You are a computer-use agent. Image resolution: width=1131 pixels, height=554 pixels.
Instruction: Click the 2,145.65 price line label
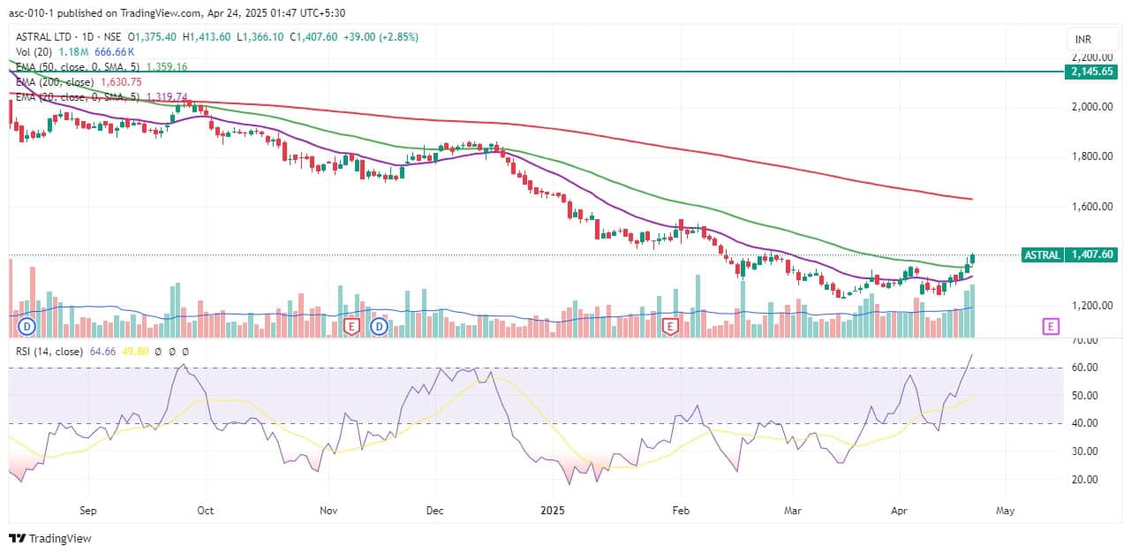pos(1092,71)
